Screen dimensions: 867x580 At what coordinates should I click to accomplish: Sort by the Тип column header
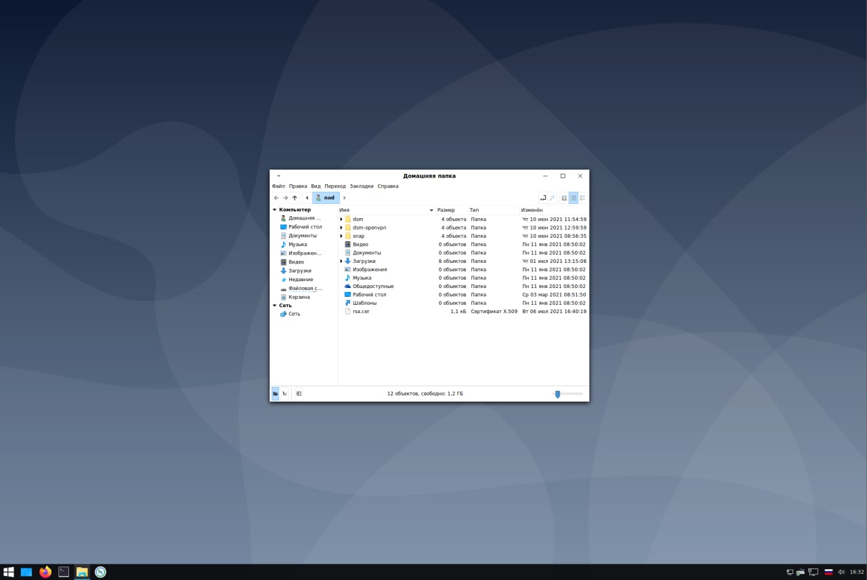pos(494,210)
